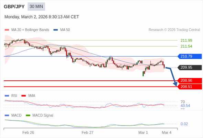Click the '9MA' legend label

[x=32, y=96]
